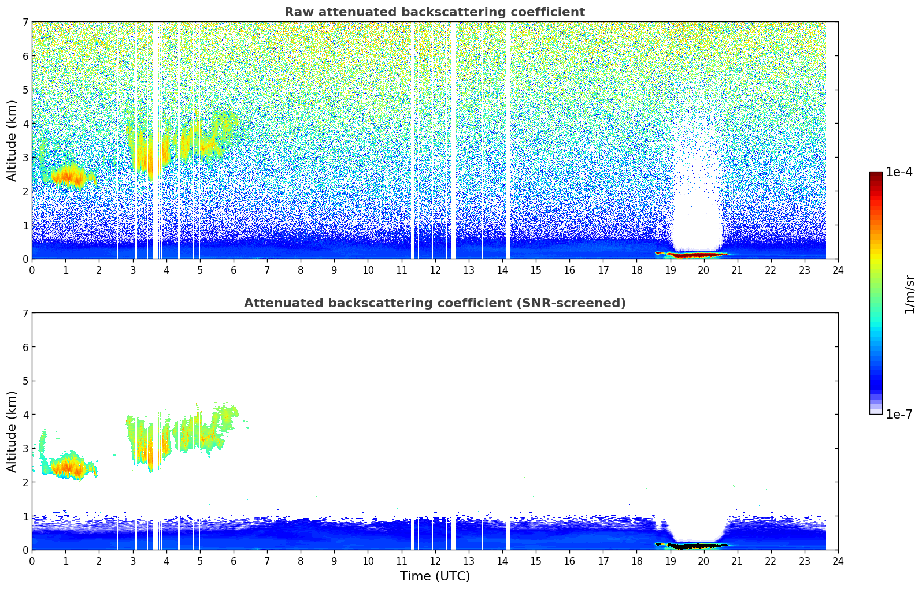This screenshot has height=589, width=922.
Task: Click the orange cloud near 1 UTC in the bottom plot
Action: click(x=69, y=466)
